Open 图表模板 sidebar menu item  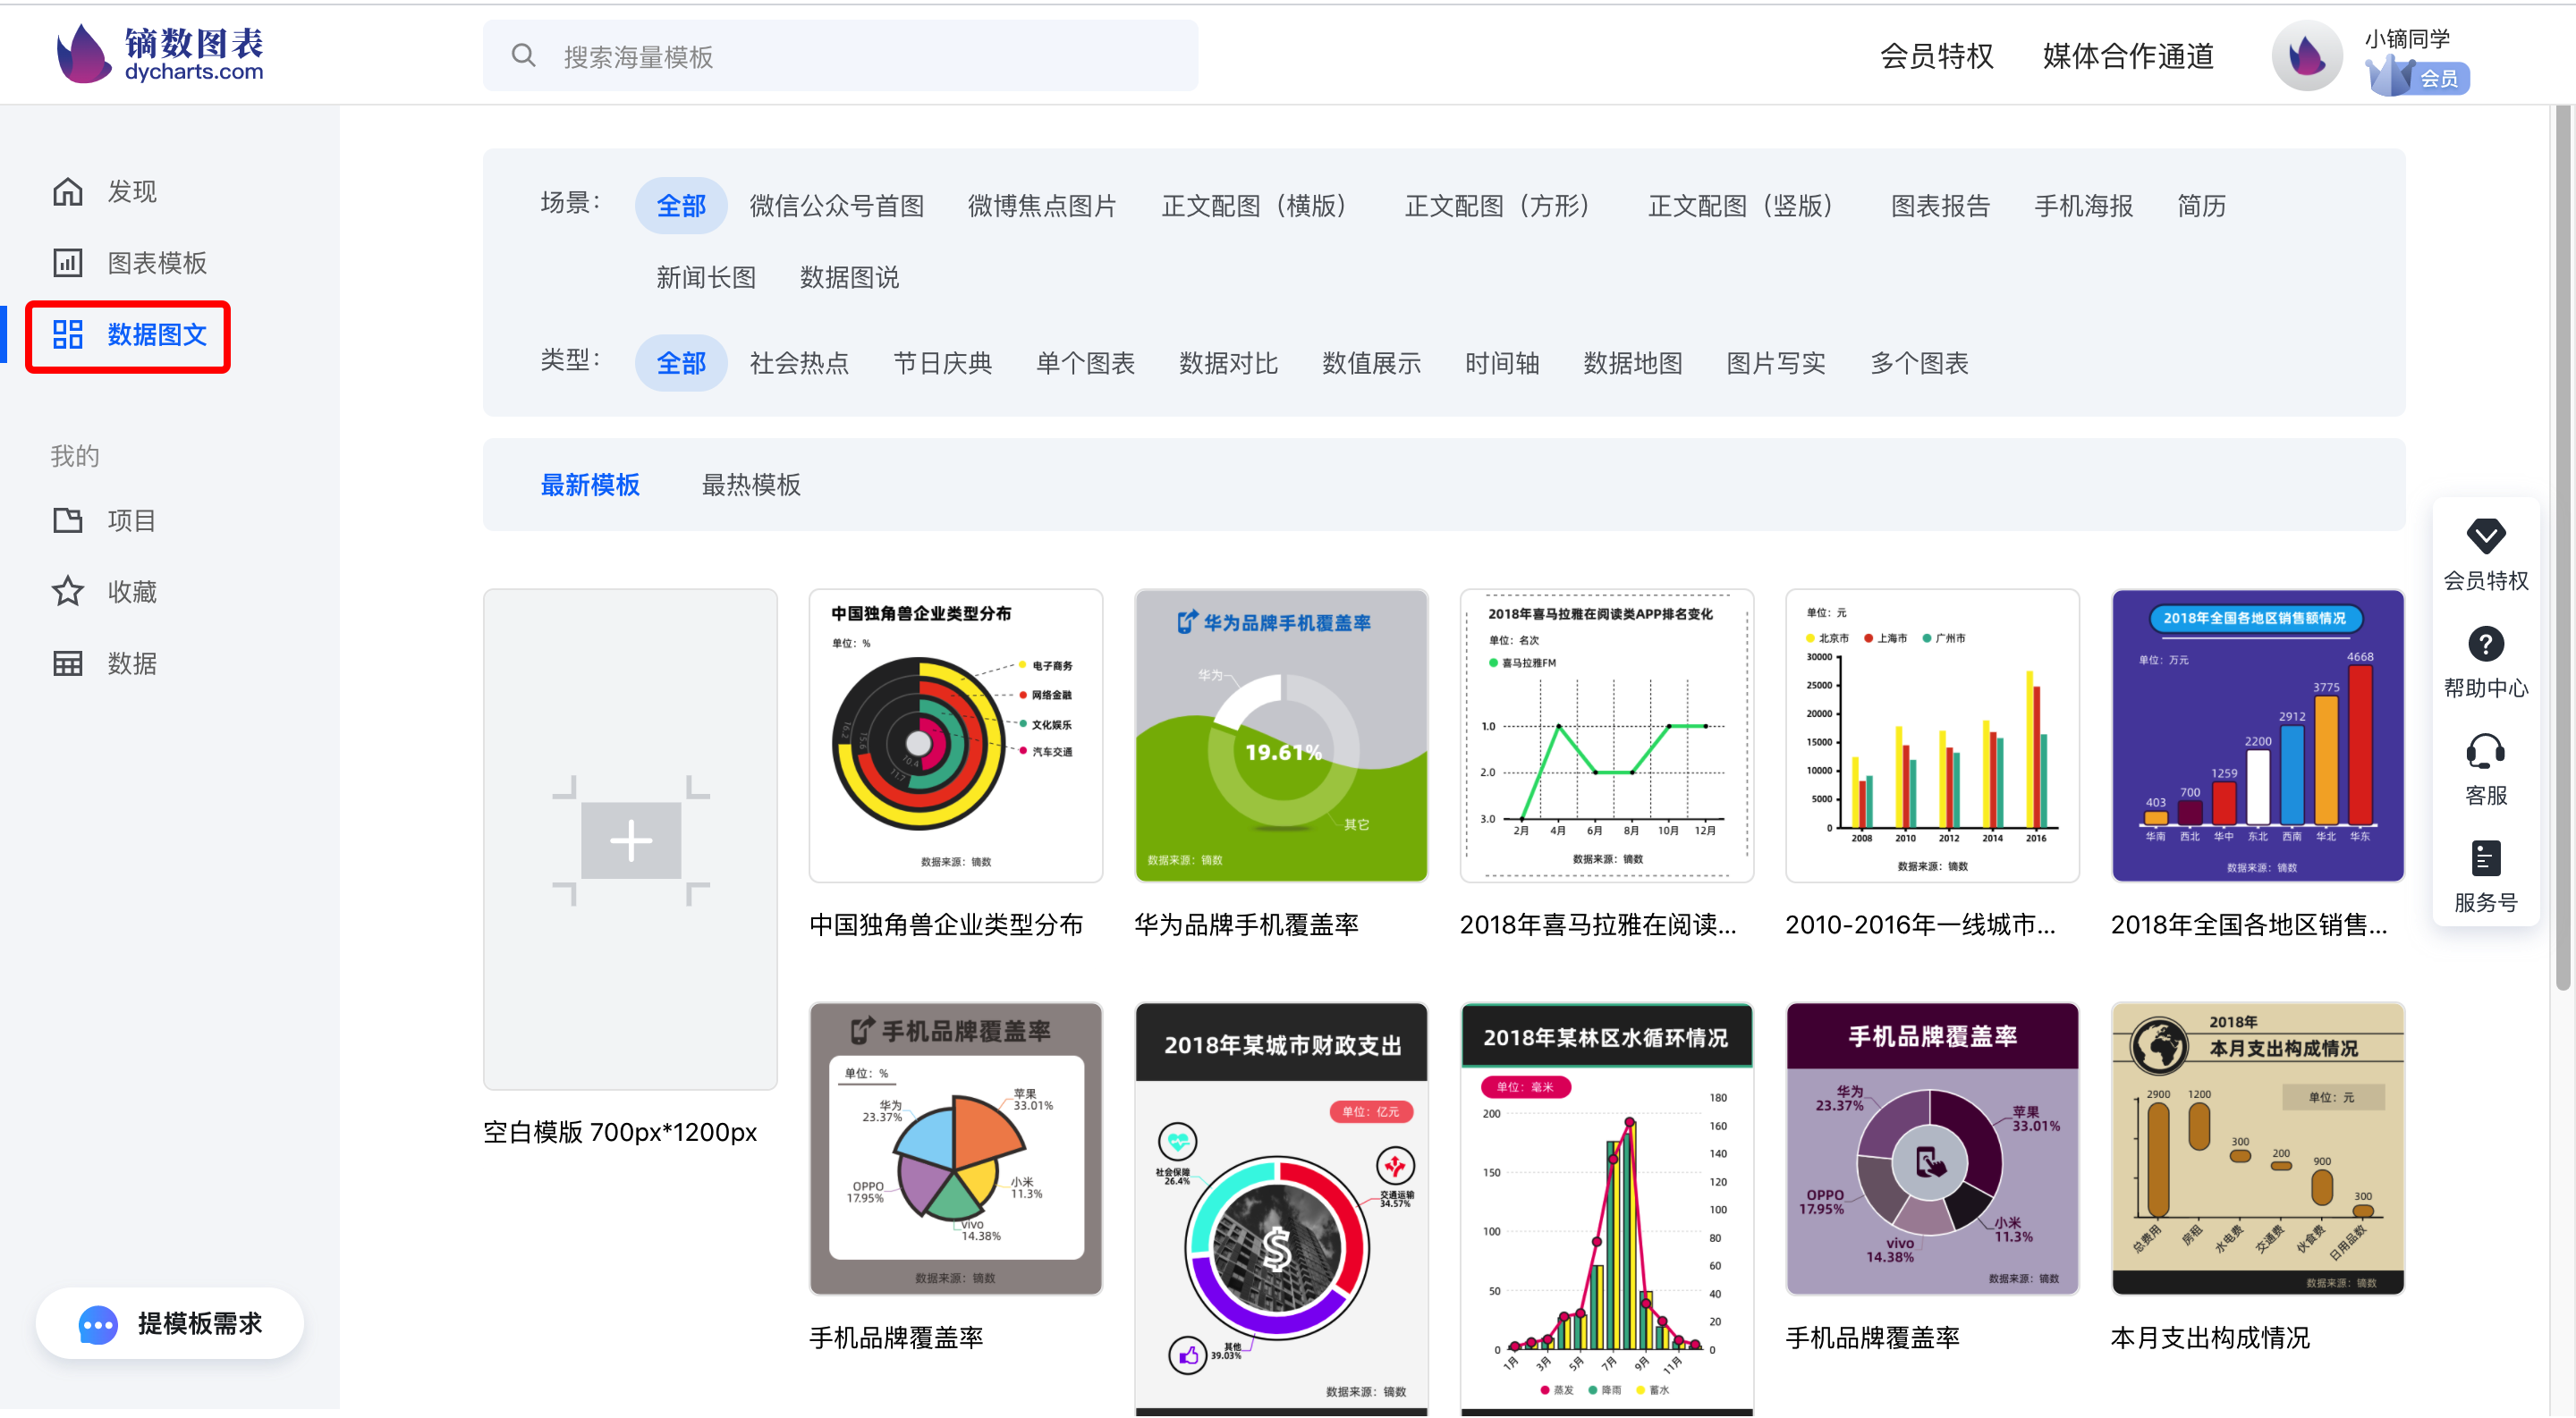point(130,263)
